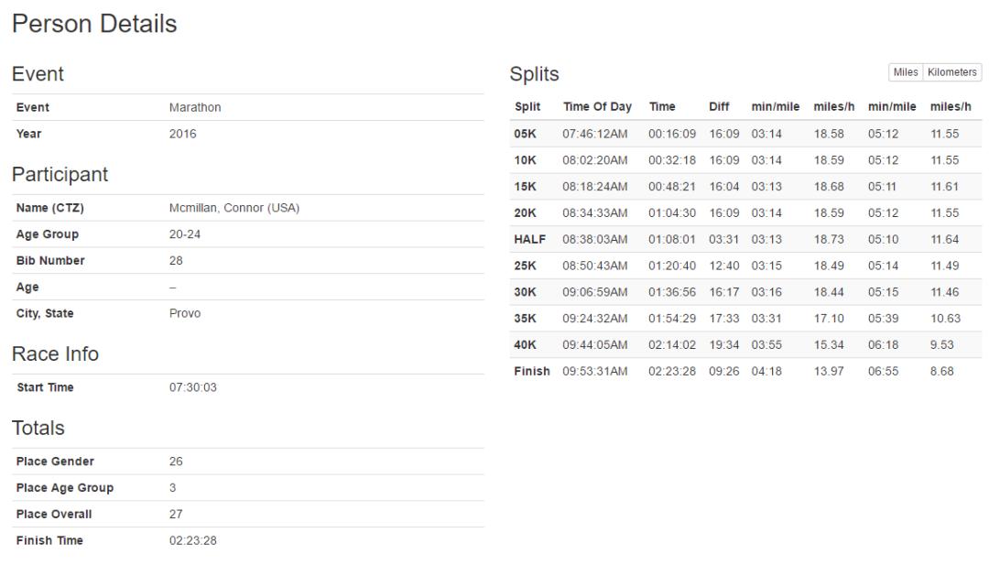
Task: Click the Year value 2016
Action: pyautogui.click(x=182, y=134)
